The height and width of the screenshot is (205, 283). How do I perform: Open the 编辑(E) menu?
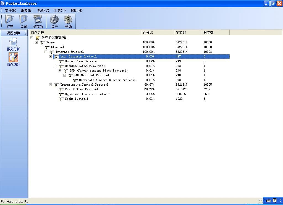click(27, 10)
